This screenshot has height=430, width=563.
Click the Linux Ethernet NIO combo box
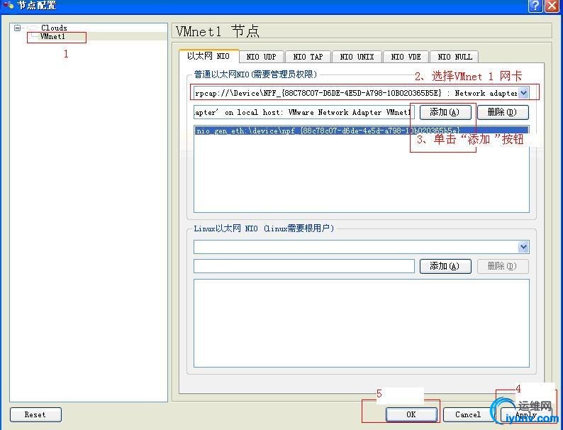tap(361, 247)
